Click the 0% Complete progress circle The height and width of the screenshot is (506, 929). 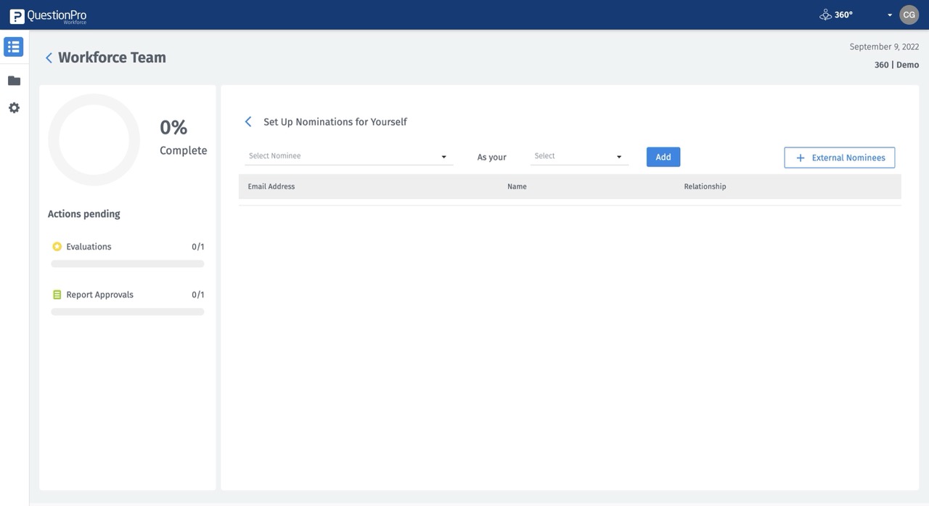[94, 139]
